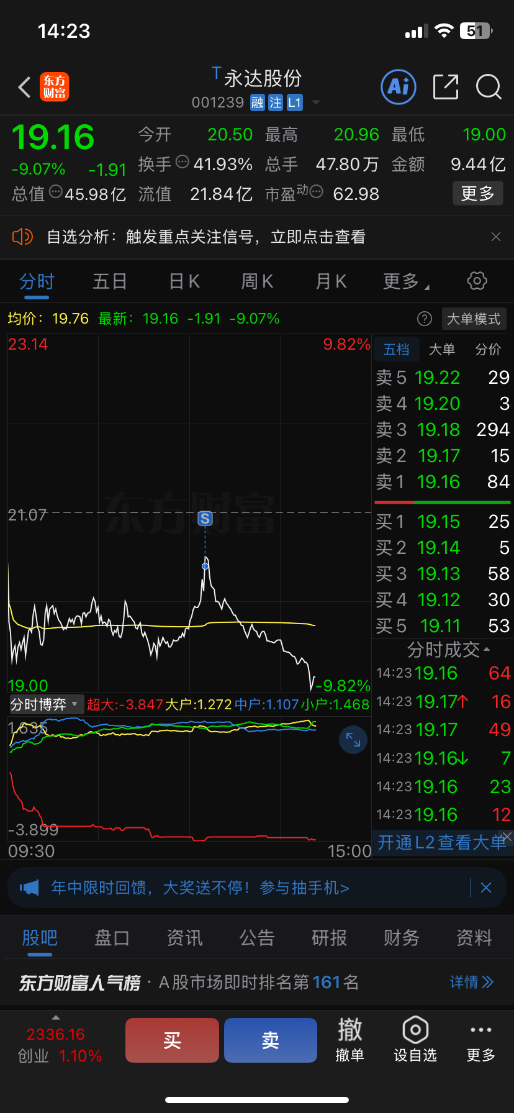Select the 分价 tab
Image resolution: width=514 pixels, height=1113 pixels.
pyautogui.click(x=488, y=349)
